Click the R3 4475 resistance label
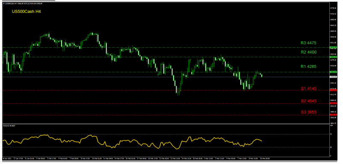 coord(308,43)
